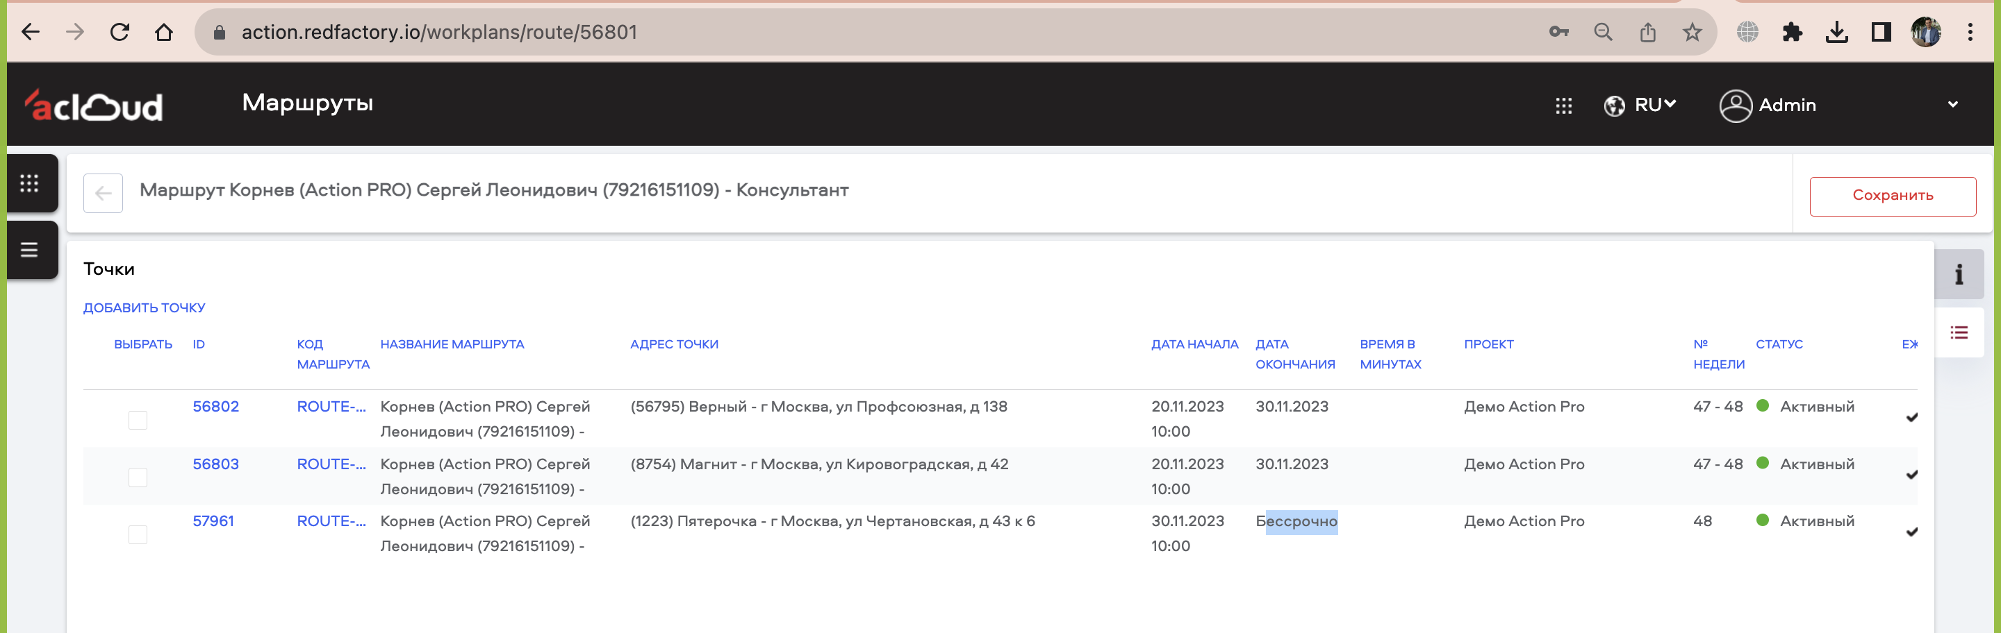Click checkmark at end of row 57961
2001x633 pixels.
tap(1911, 532)
